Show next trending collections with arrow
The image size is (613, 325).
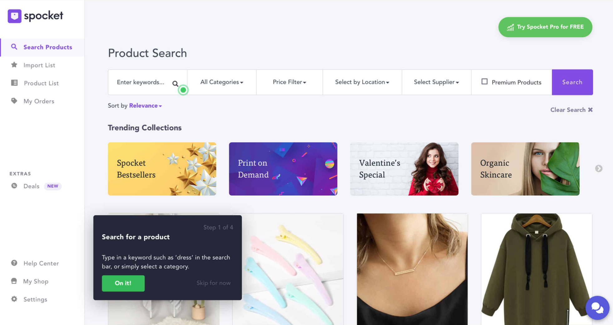pyautogui.click(x=598, y=168)
